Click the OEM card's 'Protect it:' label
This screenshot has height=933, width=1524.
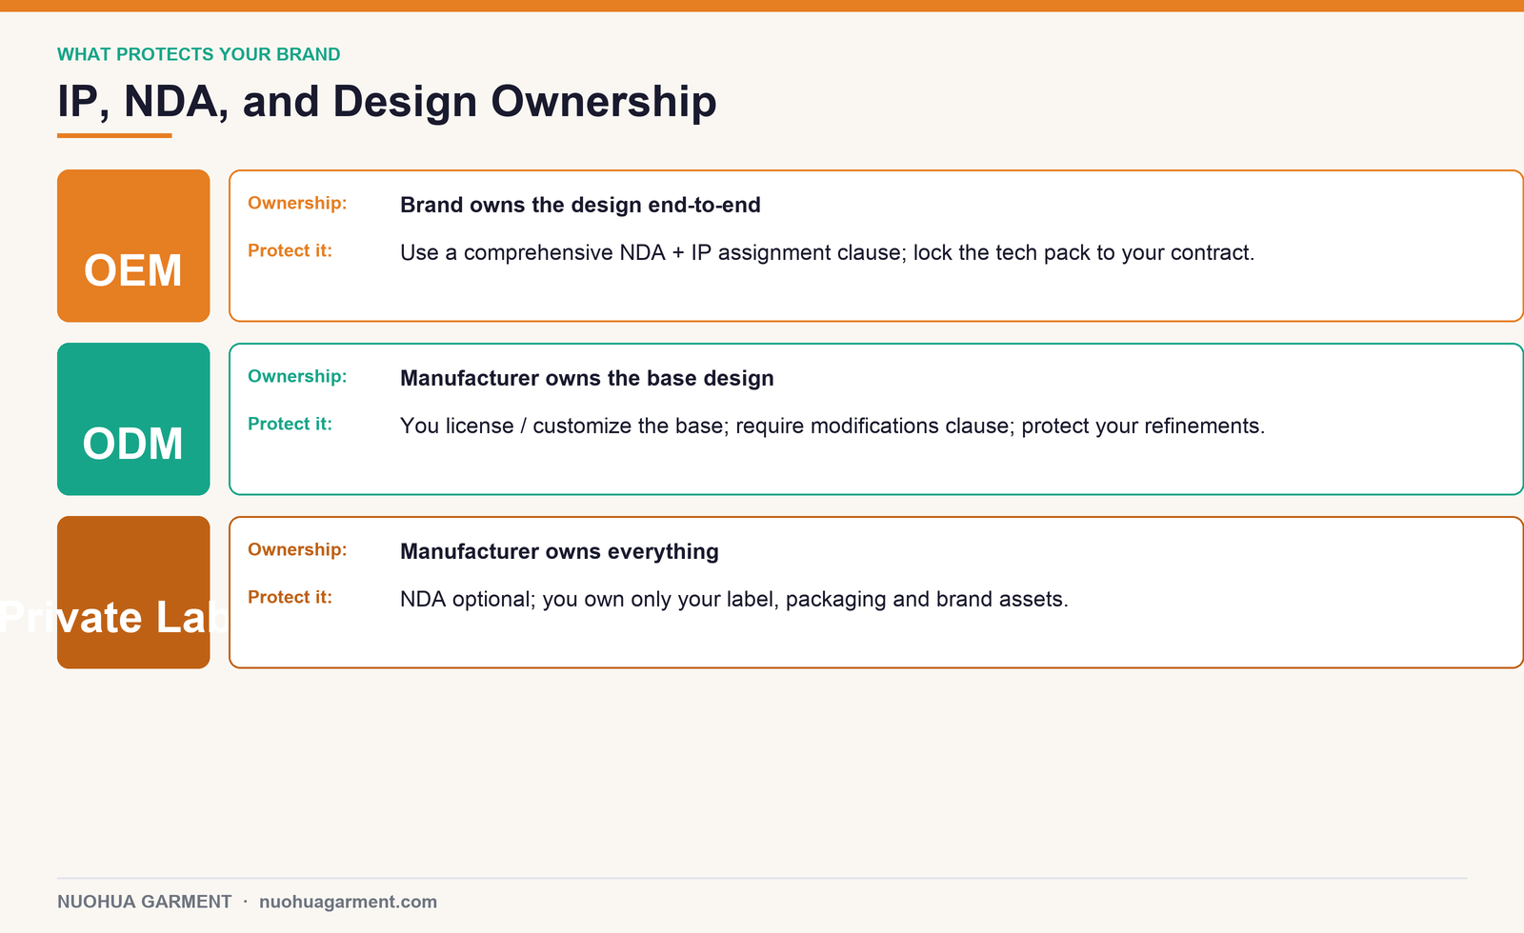[290, 250]
